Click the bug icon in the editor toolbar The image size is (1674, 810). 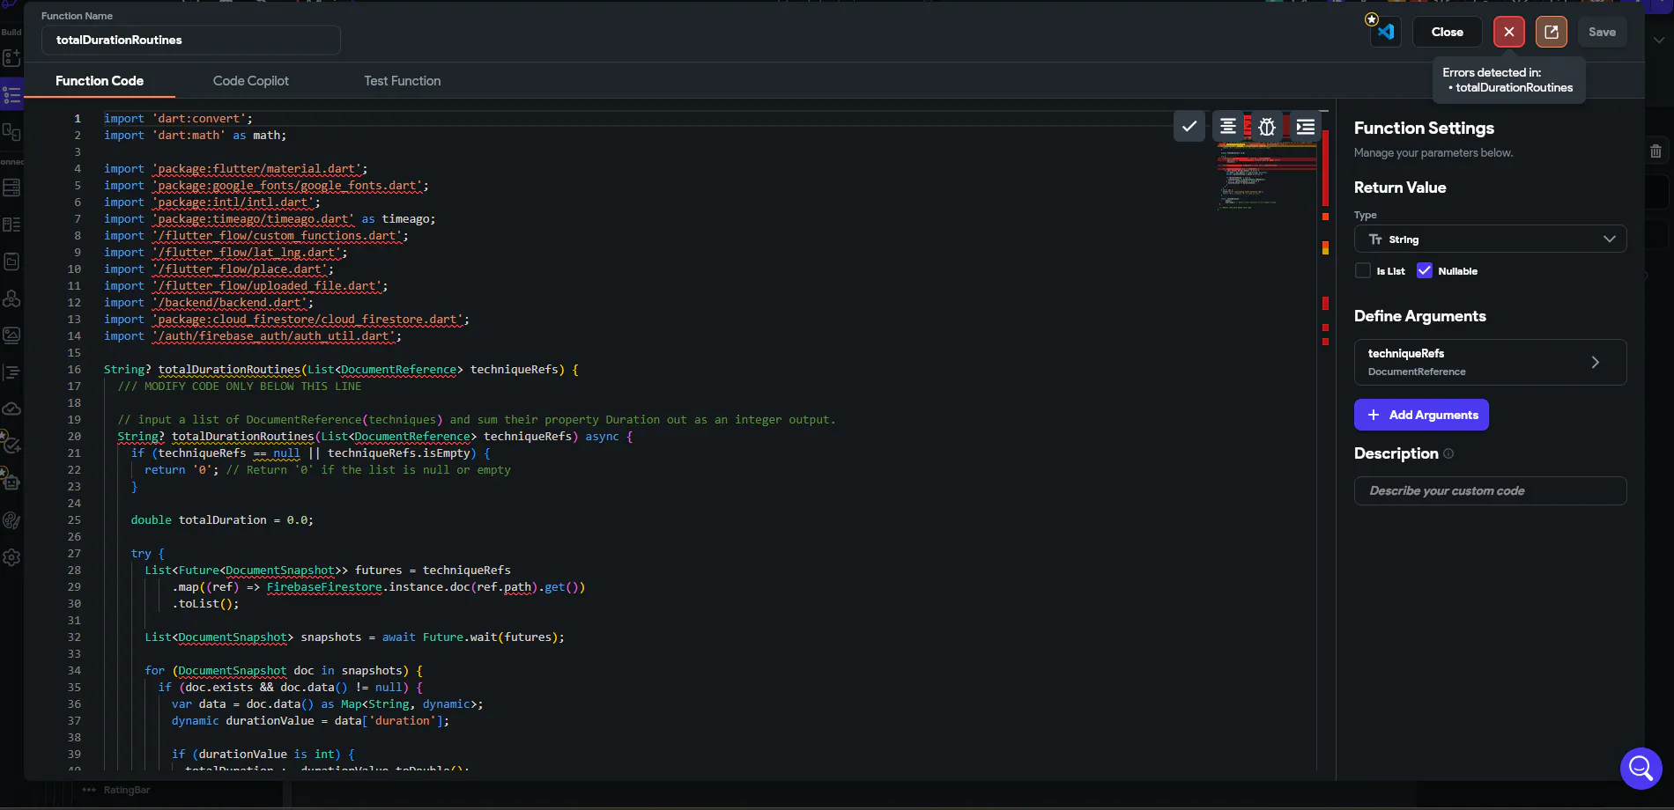click(x=1267, y=127)
